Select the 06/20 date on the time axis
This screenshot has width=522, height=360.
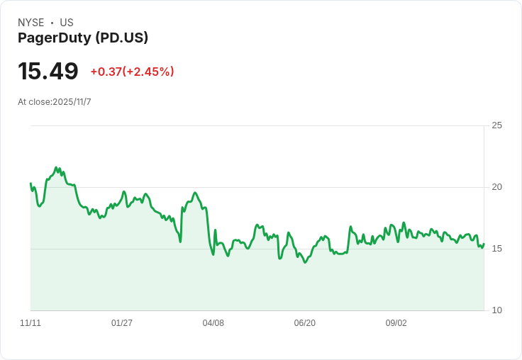point(305,323)
